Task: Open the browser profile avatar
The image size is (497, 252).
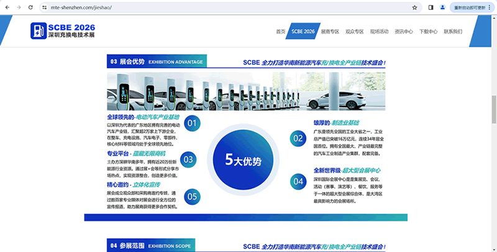Action: click(x=443, y=7)
